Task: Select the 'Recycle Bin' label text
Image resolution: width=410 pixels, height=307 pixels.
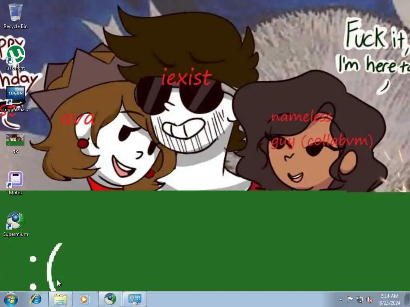Action: click(16, 26)
